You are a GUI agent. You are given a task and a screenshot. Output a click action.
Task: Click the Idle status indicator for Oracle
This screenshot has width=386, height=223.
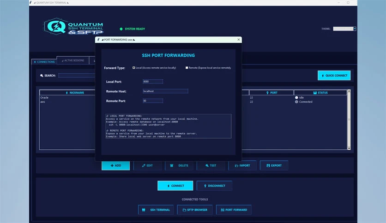pos(296,98)
